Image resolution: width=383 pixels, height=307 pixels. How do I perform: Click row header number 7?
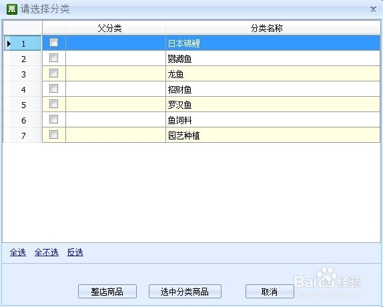click(23, 135)
